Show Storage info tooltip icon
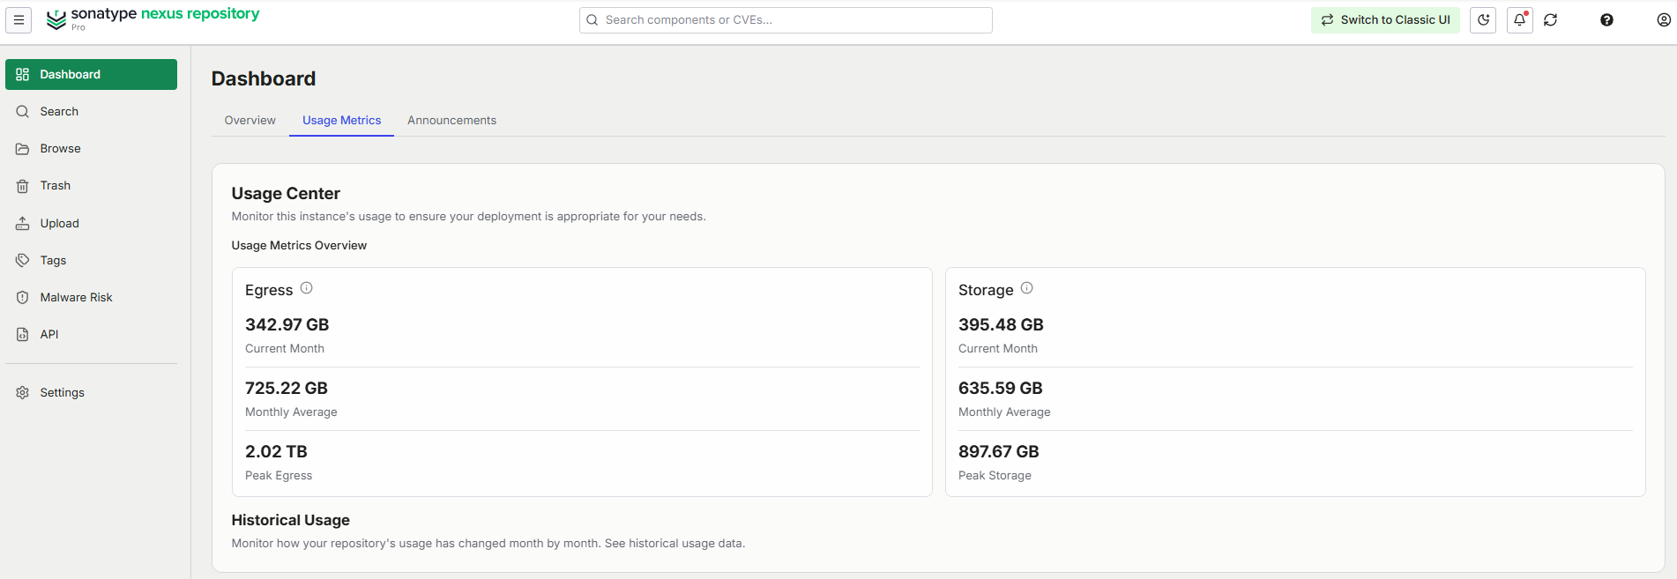The width and height of the screenshot is (1677, 579). tap(1027, 288)
